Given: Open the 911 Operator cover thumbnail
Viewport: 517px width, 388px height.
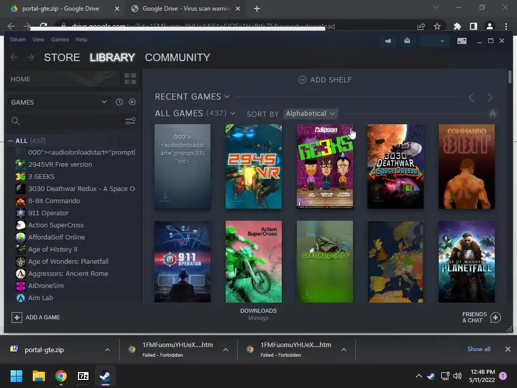Looking at the screenshot, I should pos(182,262).
